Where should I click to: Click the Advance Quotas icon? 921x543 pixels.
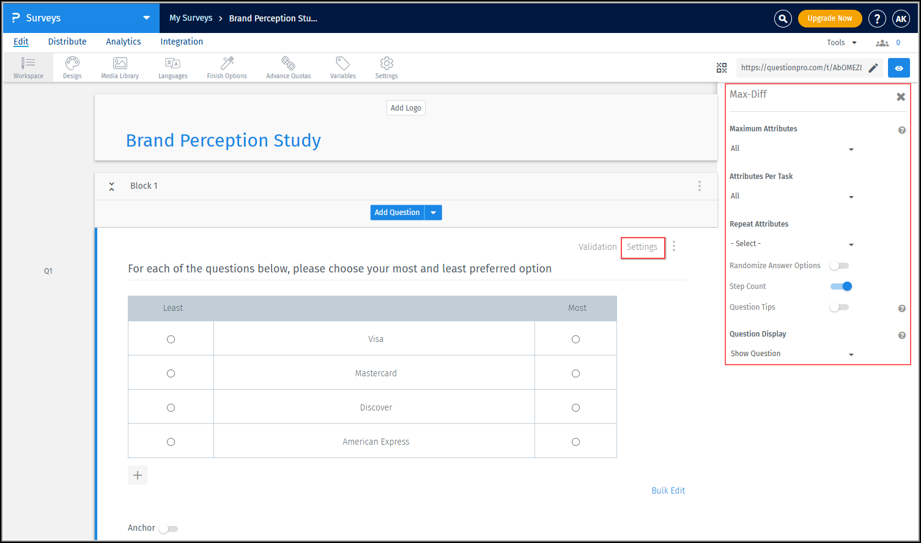[288, 67]
